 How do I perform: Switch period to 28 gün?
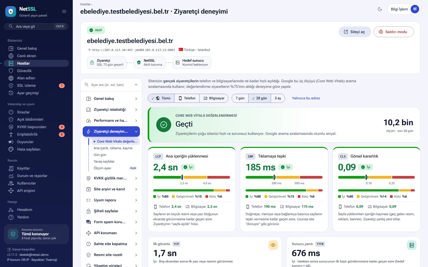coord(259,98)
